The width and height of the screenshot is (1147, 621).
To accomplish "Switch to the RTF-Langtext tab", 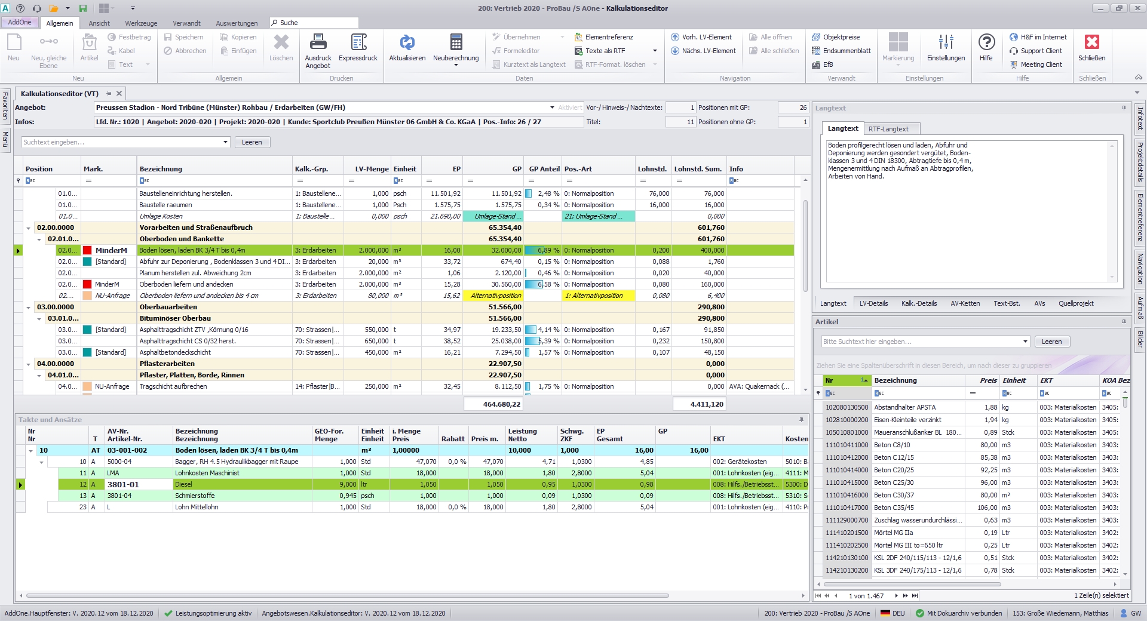I will (x=888, y=129).
